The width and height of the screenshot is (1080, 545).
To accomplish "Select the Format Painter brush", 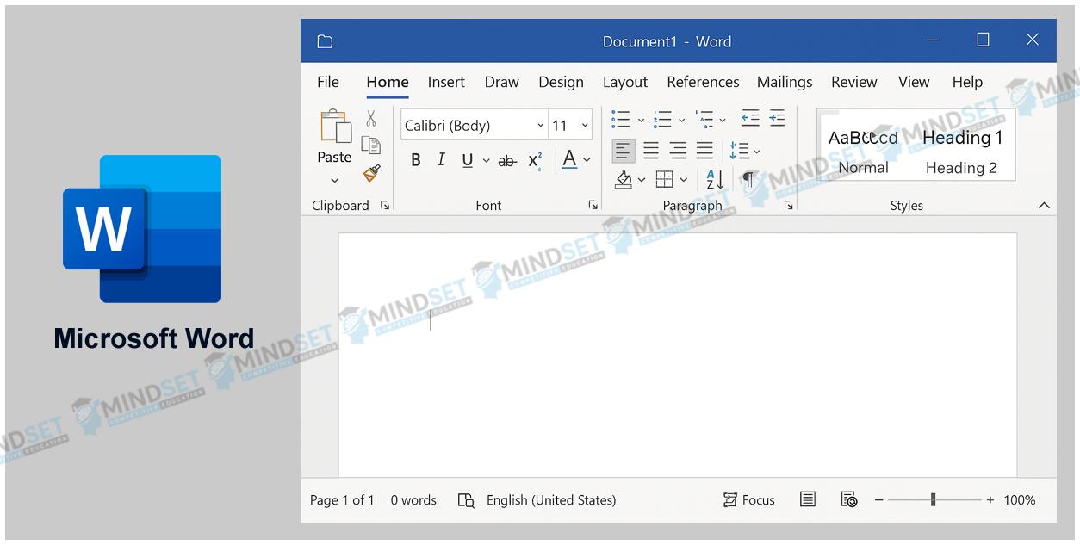I will pos(371,173).
